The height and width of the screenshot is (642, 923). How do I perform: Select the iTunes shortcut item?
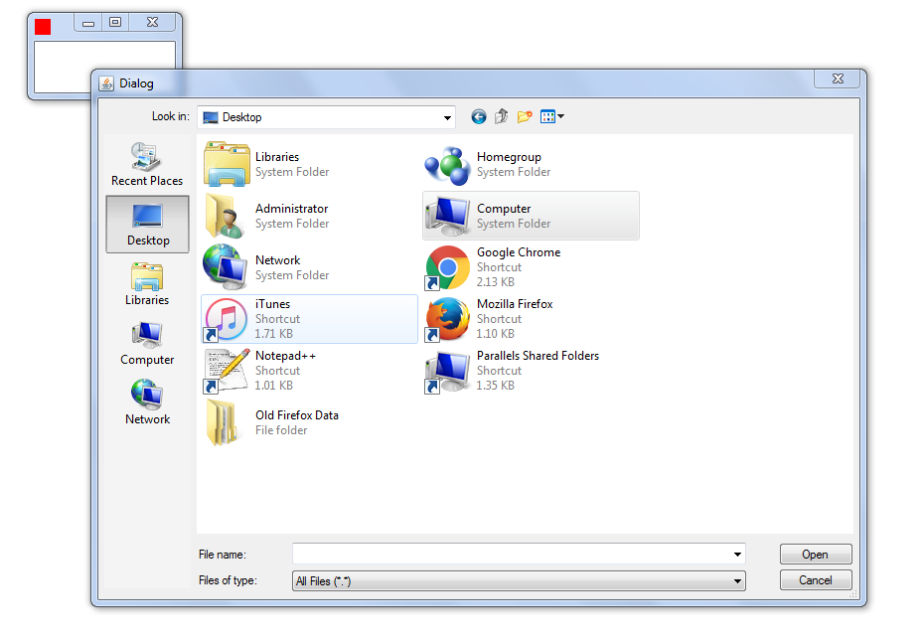coord(309,319)
